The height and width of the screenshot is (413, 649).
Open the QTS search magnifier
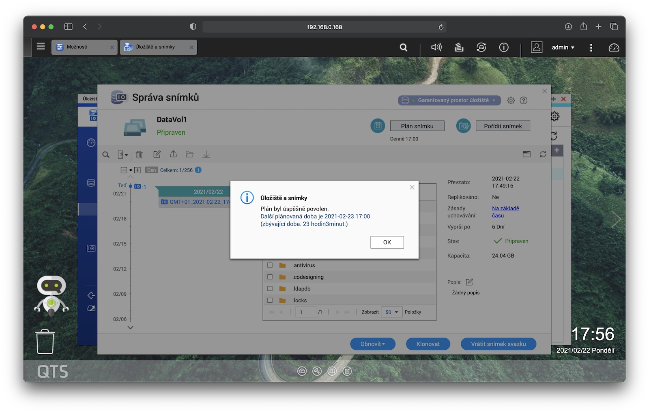(403, 47)
